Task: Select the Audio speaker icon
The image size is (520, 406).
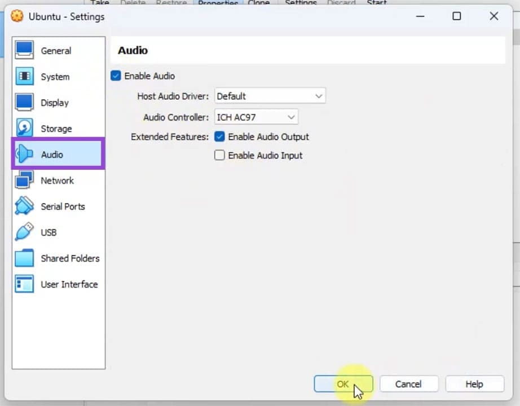Action: 24,154
